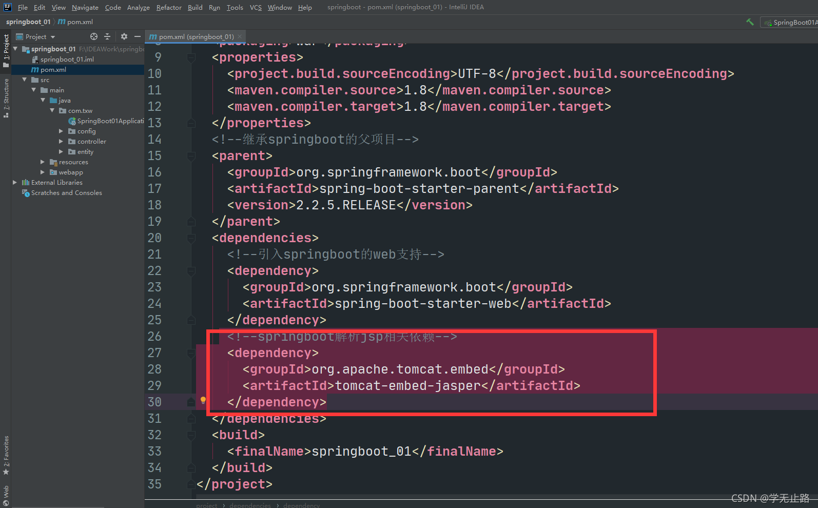The width and height of the screenshot is (818, 508).
Task: Click the intention light bulb on line 30
Action: [x=203, y=400]
